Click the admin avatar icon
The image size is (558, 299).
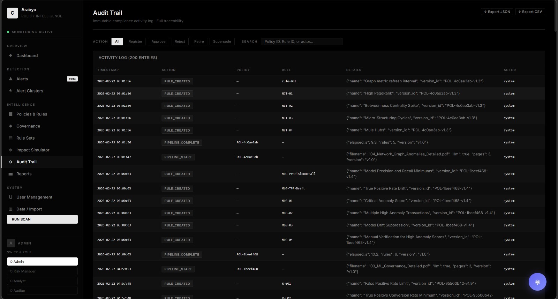point(11,243)
